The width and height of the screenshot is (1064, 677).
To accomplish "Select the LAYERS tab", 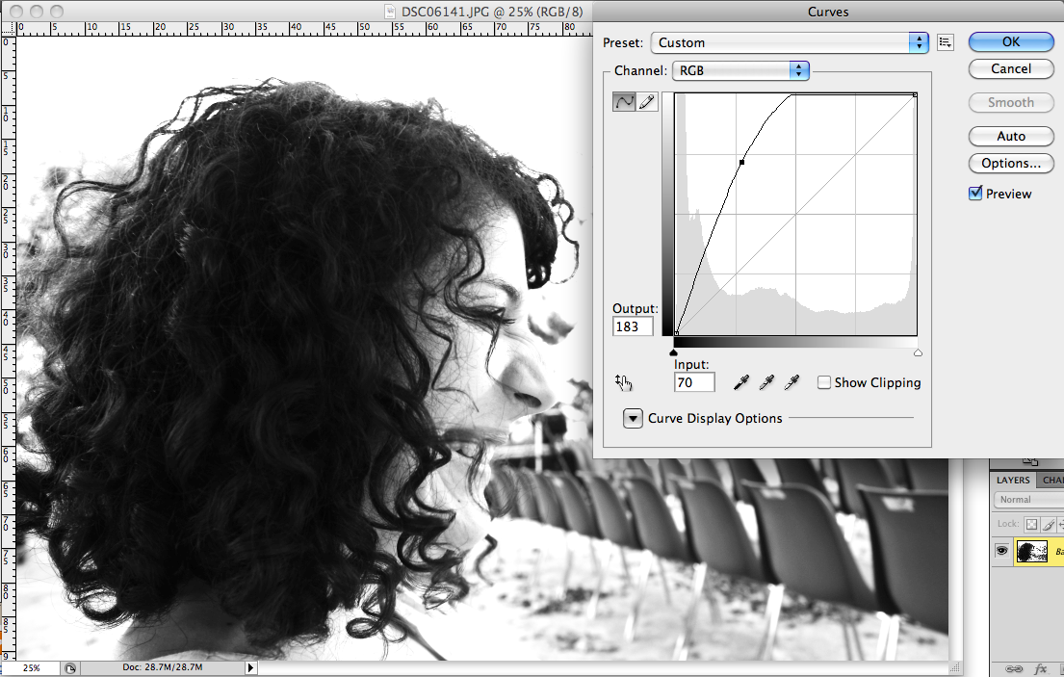I will (x=1012, y=480).
